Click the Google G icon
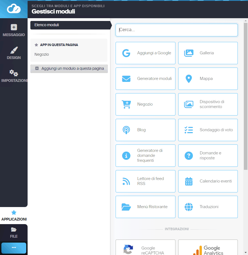The image size is (248, 255). 126,53
